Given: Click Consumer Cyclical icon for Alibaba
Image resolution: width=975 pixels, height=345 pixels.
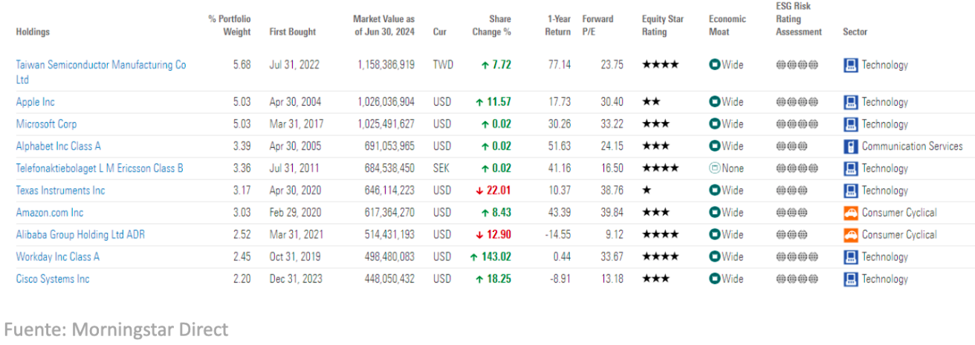Looking at the screenshot, I should pyautogui.click(x=851, y=235).
